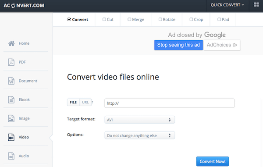Click the Video camera file icon
This screenshot has width=263, height=167.
[11, 137]
